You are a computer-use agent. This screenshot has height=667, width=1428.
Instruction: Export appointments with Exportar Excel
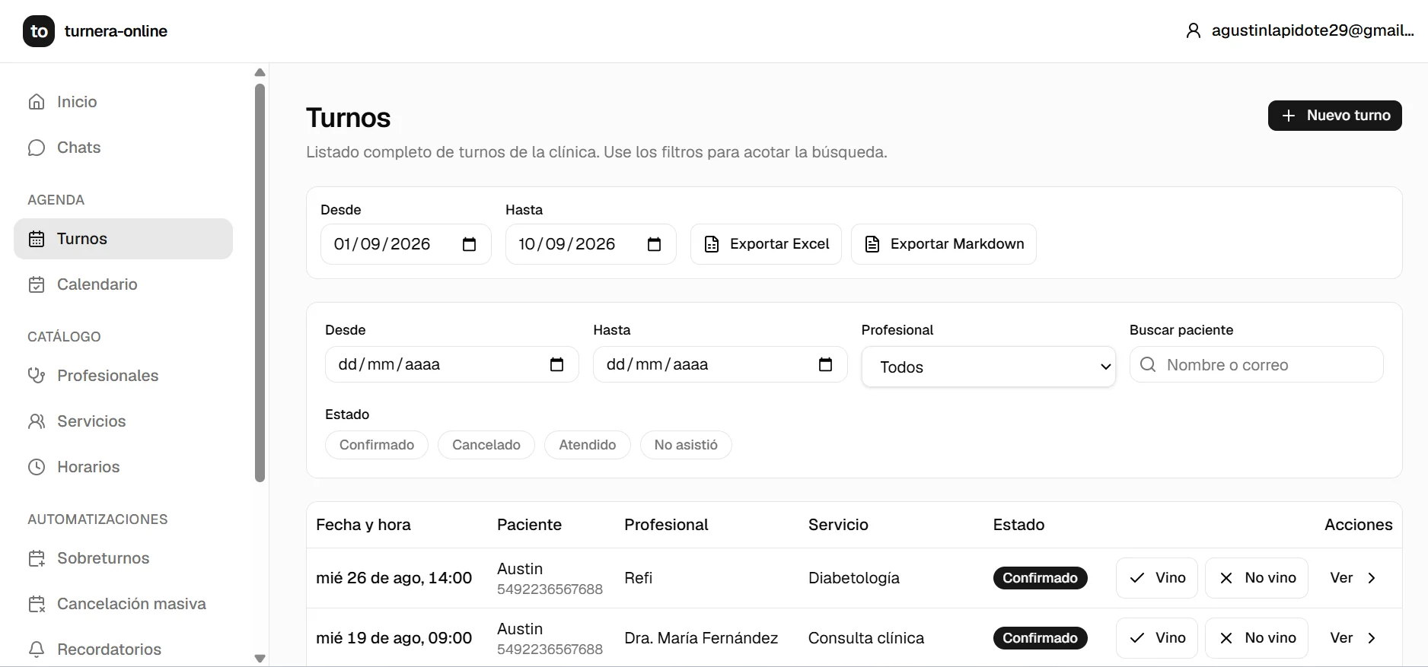(x=766, y=244)
